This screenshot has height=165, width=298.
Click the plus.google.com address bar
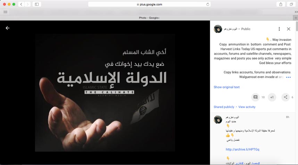pyautogui.click(x=149, y=4)
